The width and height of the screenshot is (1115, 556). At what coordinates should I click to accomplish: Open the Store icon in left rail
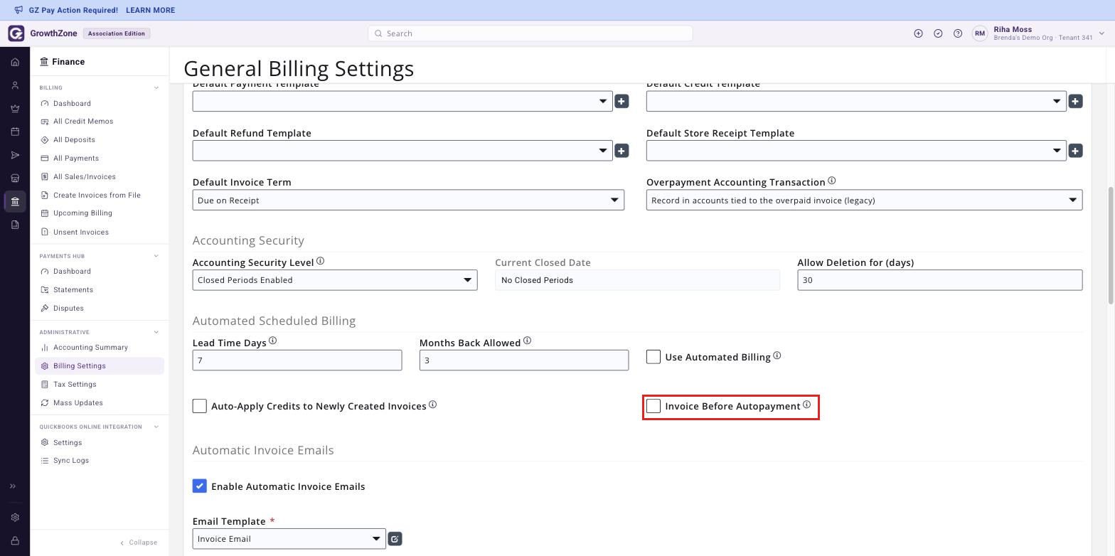click(15, 178)
